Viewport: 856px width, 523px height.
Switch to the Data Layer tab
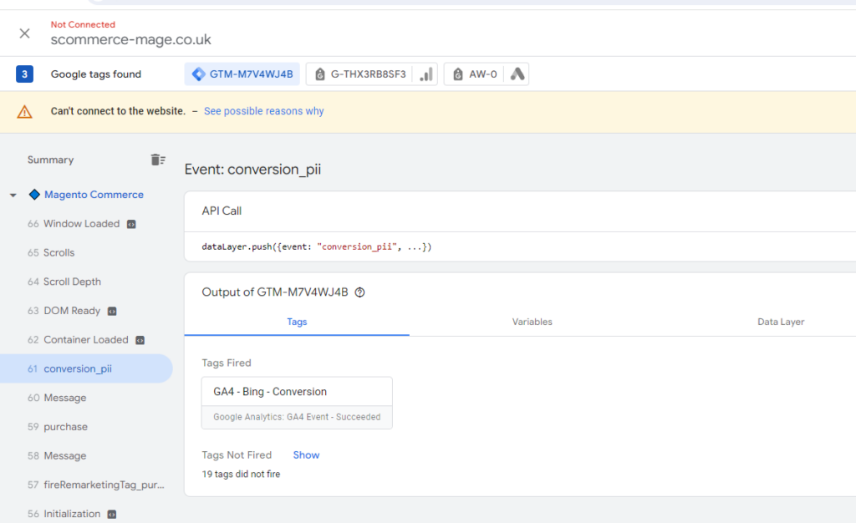pyautogui.click(x=780, y=322)
